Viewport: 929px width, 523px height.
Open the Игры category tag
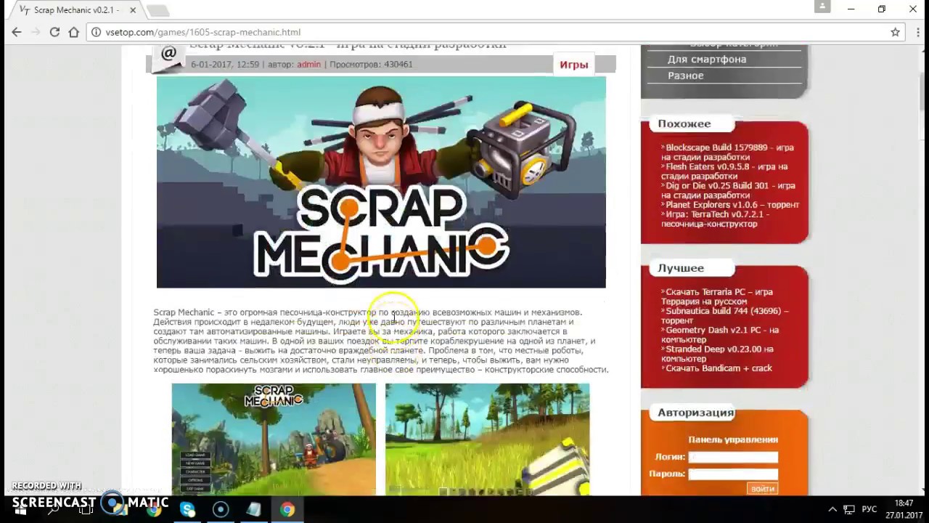click(x=573, y=65)
